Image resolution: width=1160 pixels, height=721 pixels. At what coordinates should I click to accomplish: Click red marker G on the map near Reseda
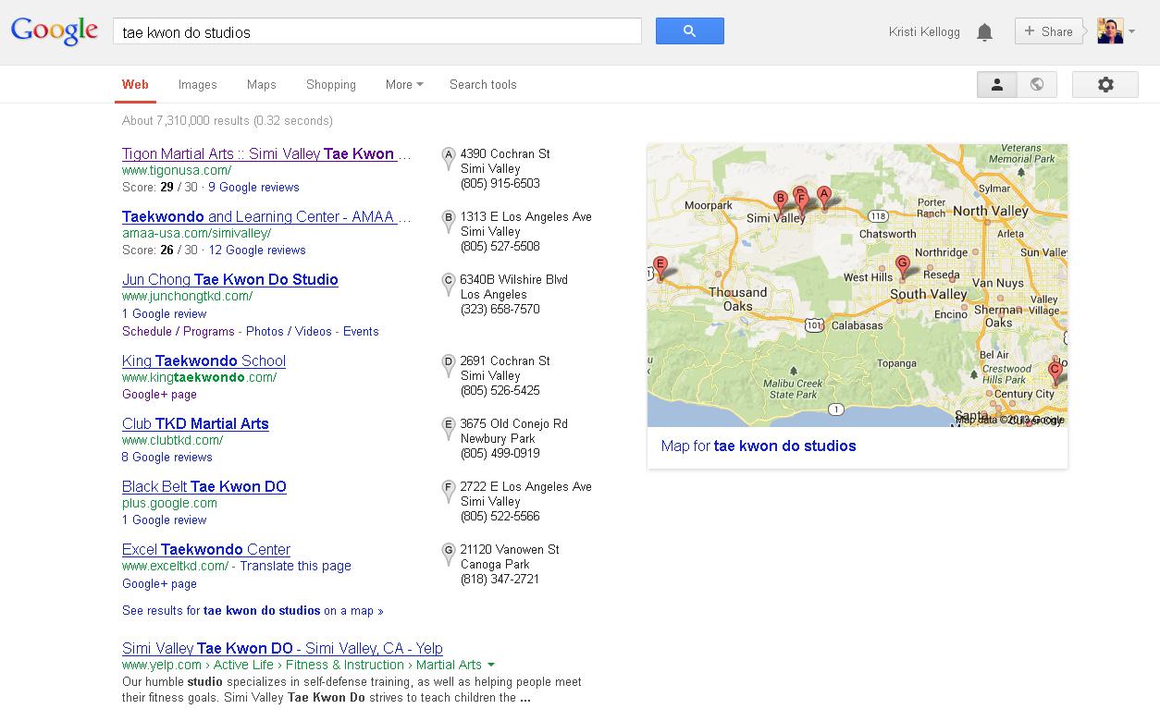(903, 268)
